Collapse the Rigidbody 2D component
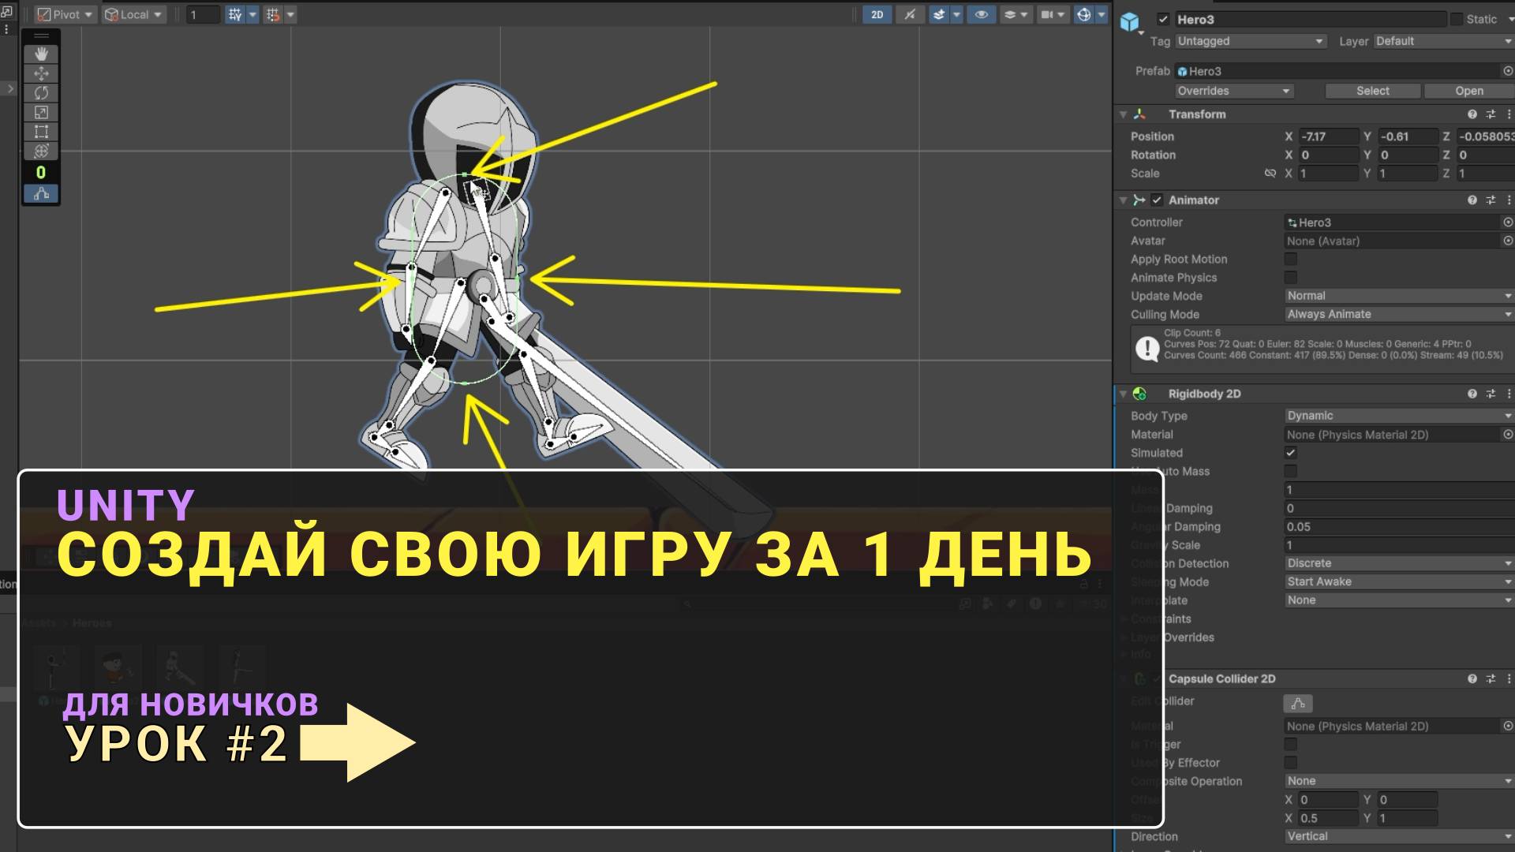 [1123, 394]
